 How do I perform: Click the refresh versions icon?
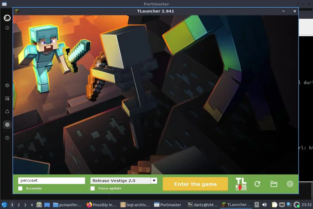click(257, 184)
